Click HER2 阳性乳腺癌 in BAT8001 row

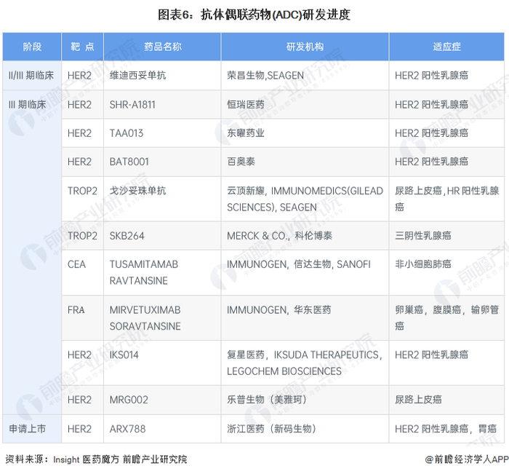[x=431, y=162]
